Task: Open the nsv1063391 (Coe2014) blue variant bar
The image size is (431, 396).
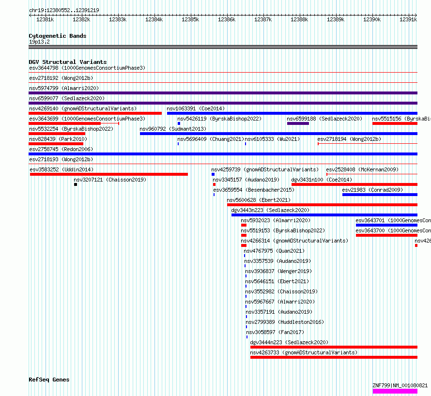Action: pyautogui.click(x=292, y=113)
